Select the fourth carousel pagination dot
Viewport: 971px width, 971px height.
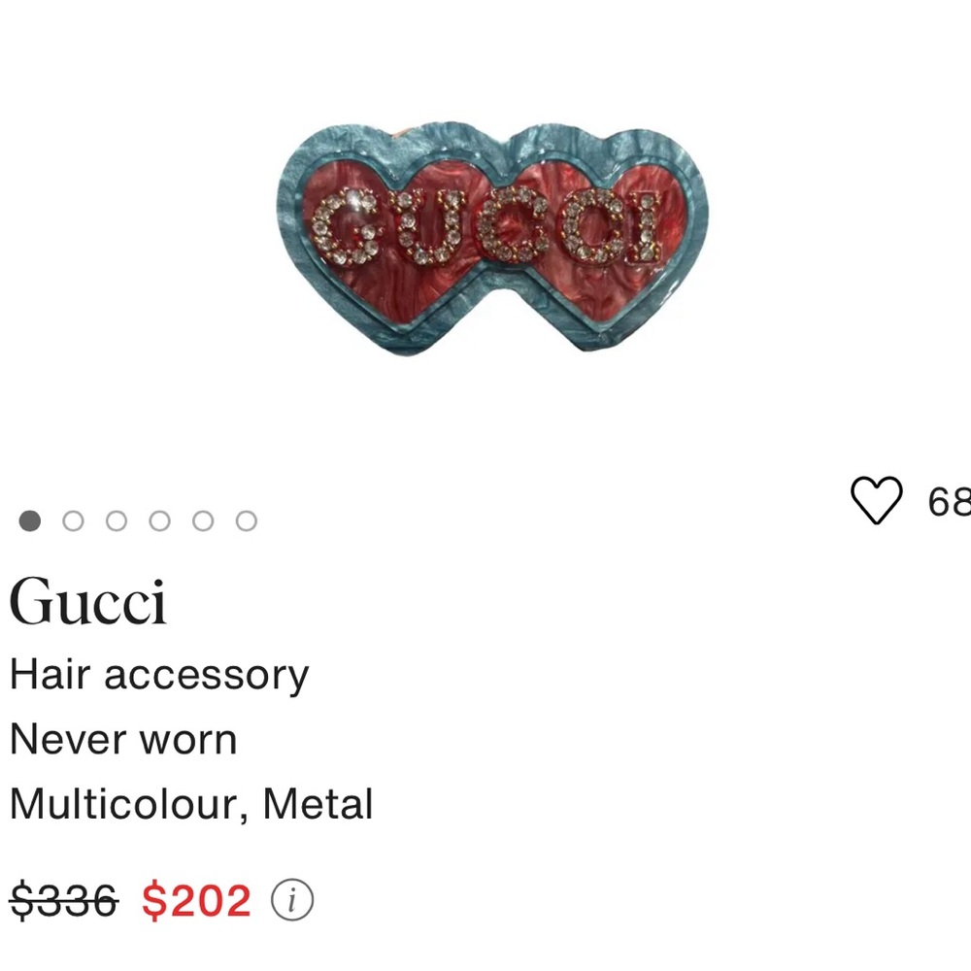(157, 521)
